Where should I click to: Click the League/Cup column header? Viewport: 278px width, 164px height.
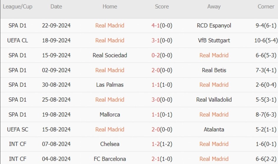click(x=17, y=6)
